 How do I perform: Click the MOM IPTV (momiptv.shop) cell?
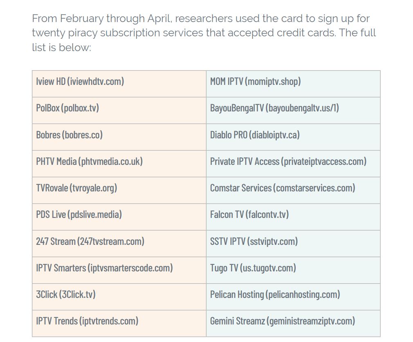pyautogui.click(x=293, y=84)
